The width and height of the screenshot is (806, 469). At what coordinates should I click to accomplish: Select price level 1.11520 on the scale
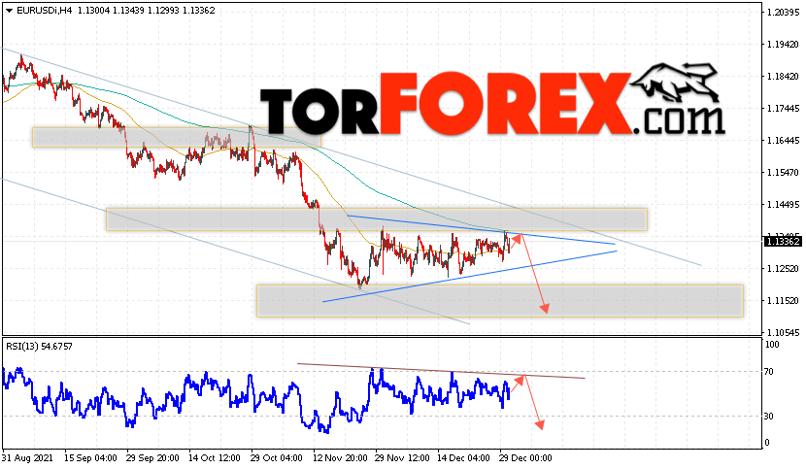(x=783, y=300)
